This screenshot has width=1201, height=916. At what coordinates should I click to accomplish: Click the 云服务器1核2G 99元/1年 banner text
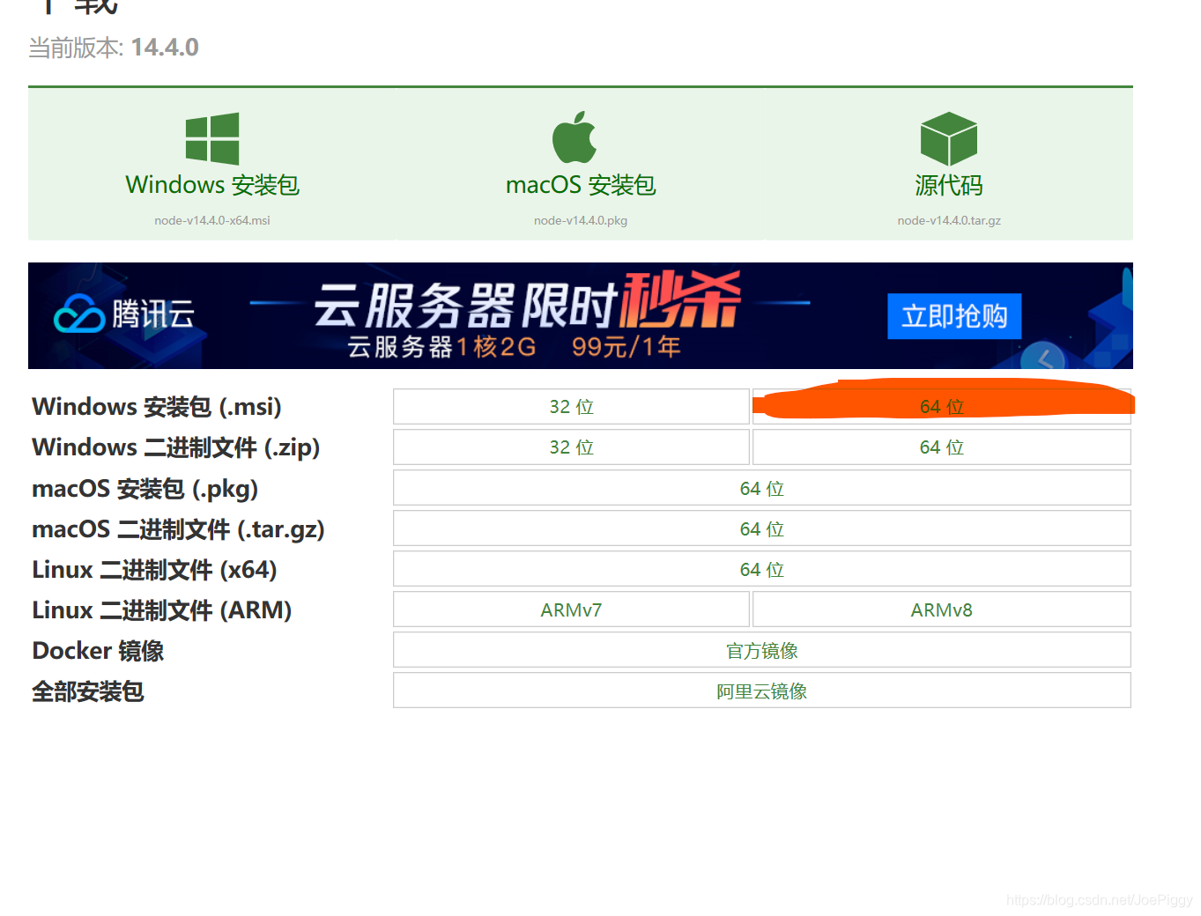click(x=515, y=346)
